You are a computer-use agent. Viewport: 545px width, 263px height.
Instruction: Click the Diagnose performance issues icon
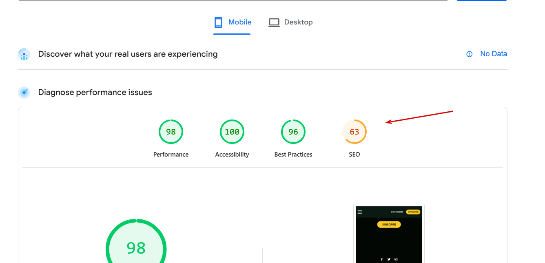pyautogui.click(x=24, y=93)
